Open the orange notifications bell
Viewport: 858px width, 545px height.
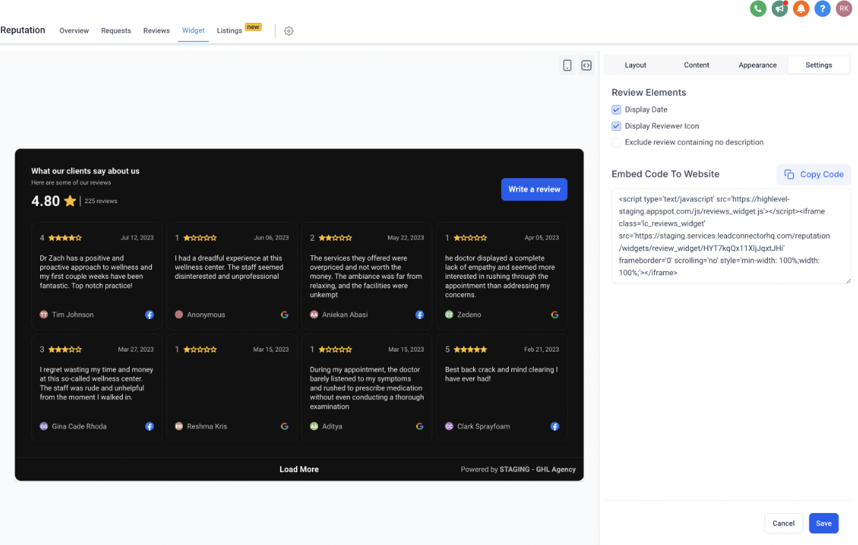(801, 9)
